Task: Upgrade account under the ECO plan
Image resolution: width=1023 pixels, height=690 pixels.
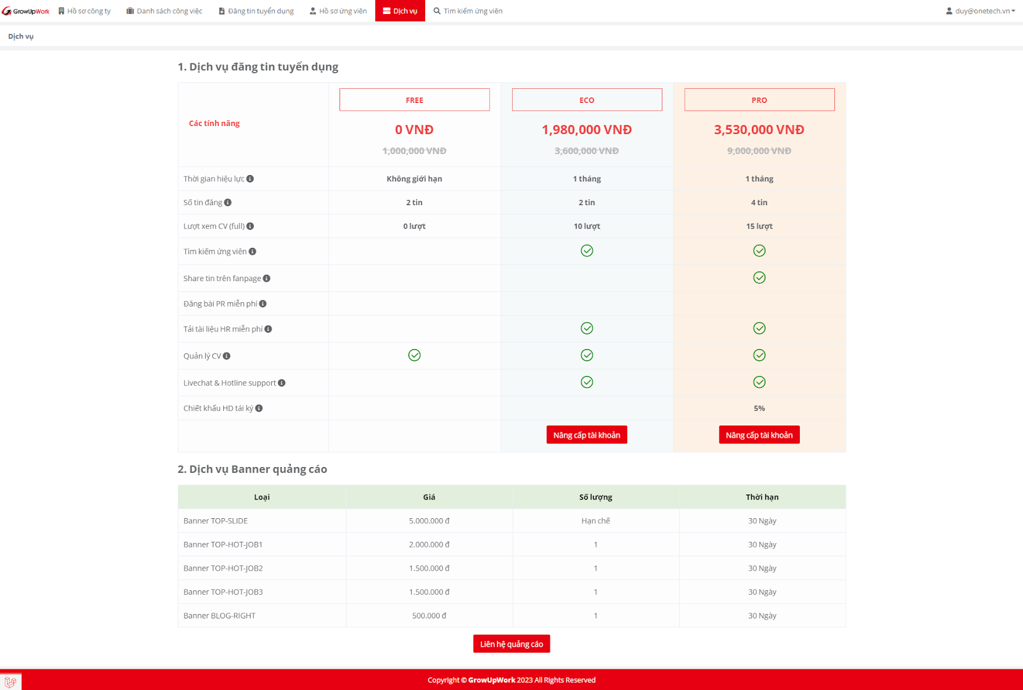Action: (587, 435)
